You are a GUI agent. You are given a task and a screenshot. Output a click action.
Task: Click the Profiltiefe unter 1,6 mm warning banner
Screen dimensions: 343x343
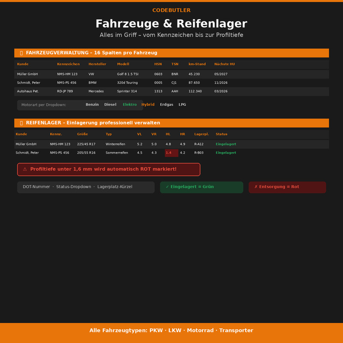point(109,169)
